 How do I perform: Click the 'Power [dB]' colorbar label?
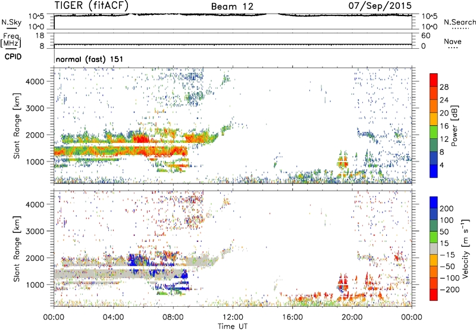(x=454, y=126)
